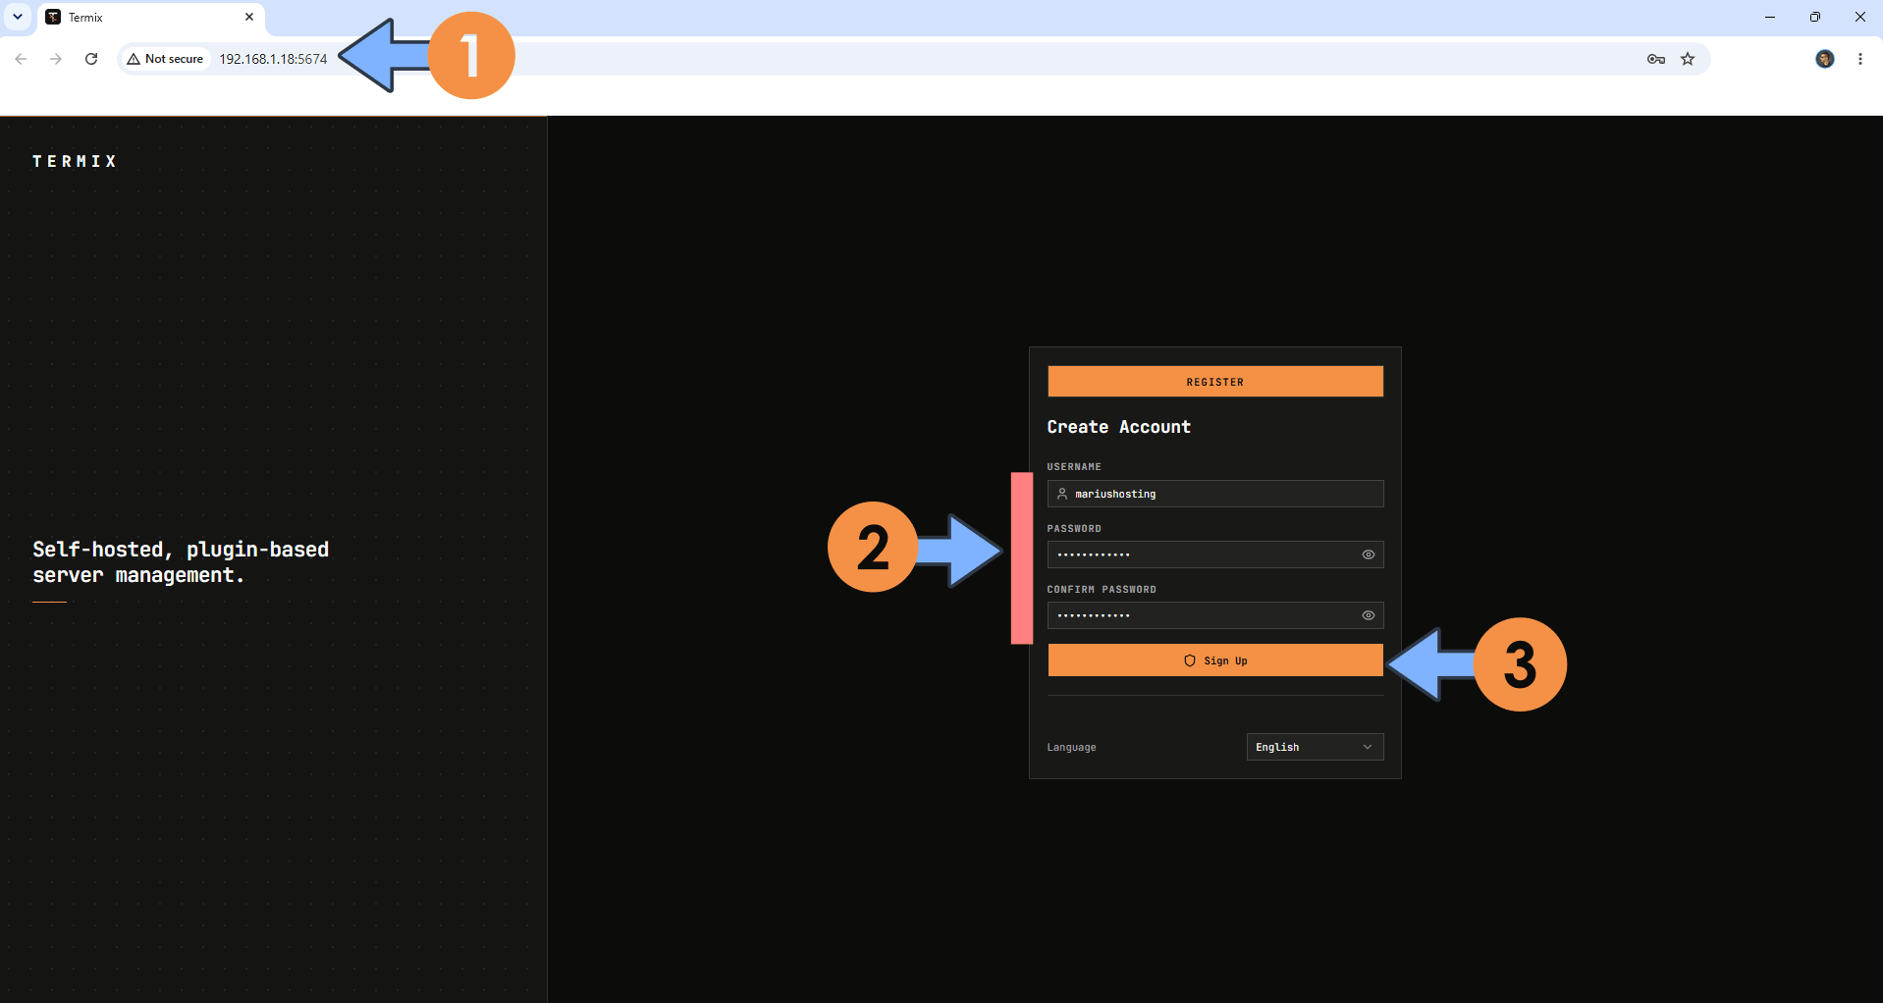Open the saved passwords key icon
The width and height of the screenshot is (1883, 1003).
point(1656,59)
